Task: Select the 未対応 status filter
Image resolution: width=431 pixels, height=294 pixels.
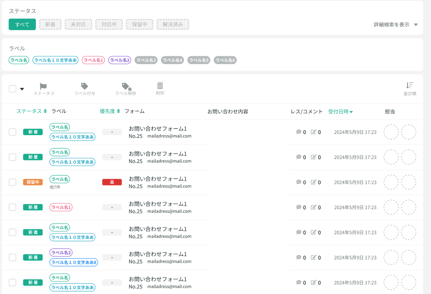Action: click(78, 25)
